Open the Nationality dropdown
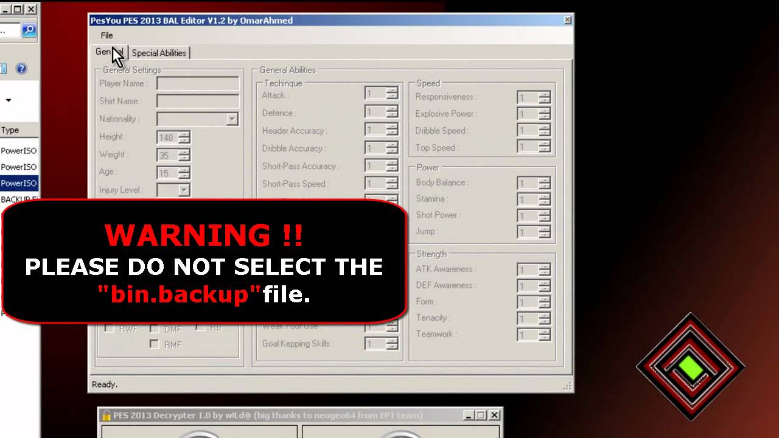 pos(232,119)
